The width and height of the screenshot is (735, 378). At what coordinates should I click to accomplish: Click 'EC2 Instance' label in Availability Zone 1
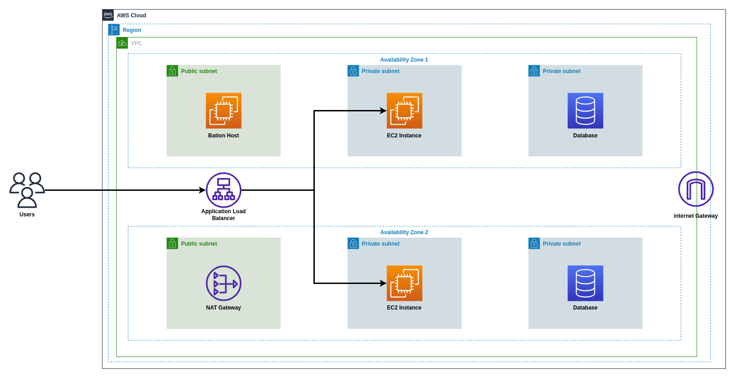(404, 136)
